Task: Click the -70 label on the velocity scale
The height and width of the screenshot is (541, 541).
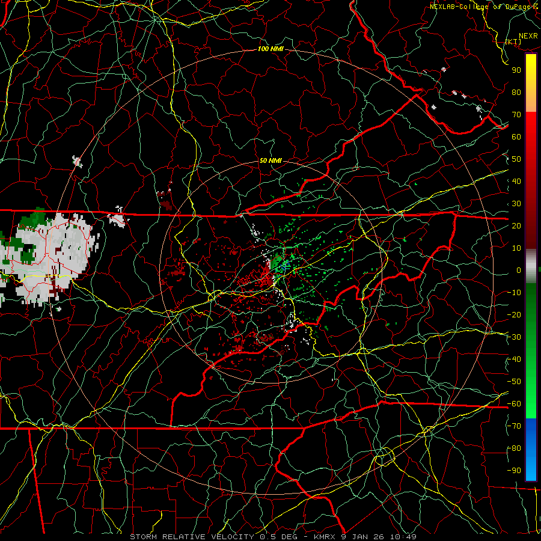Action: [514, 426]
